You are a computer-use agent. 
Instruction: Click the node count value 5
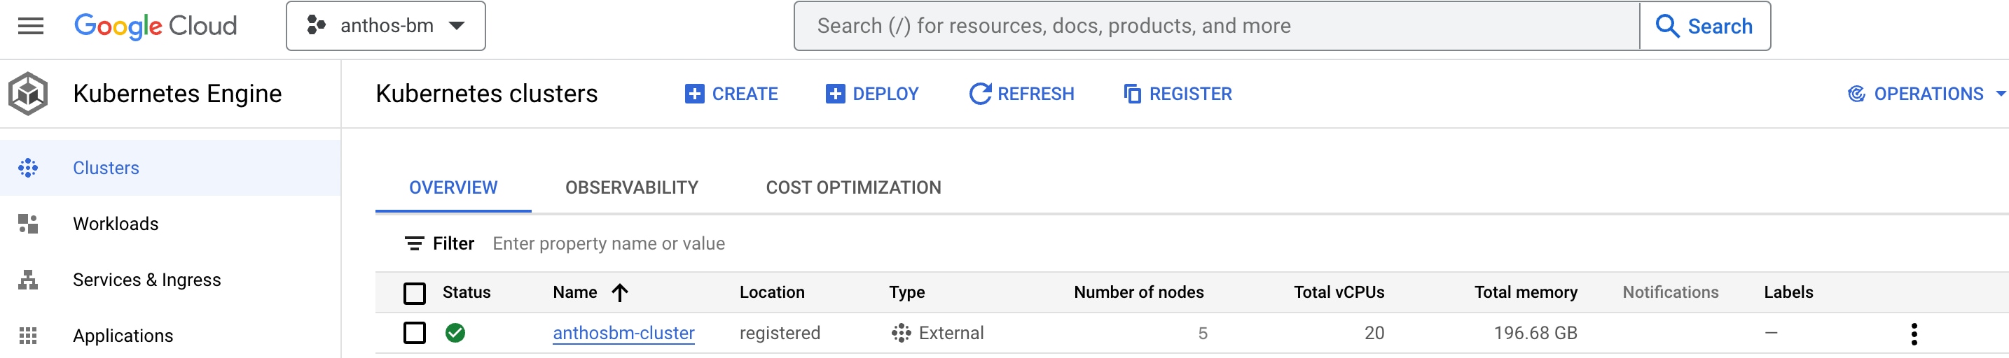1203,333
